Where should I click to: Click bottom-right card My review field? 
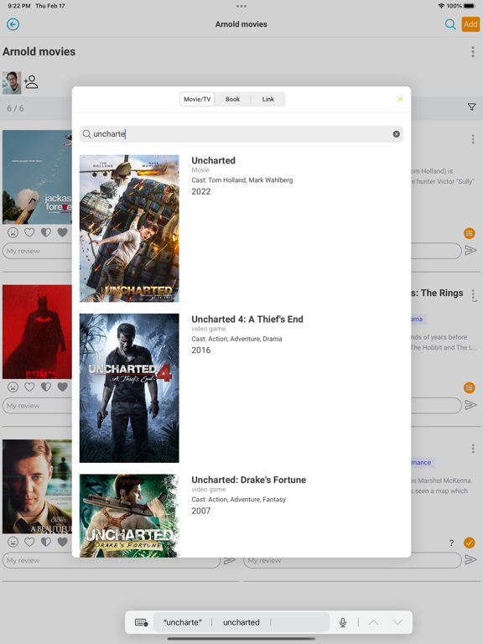pos(352,560)
